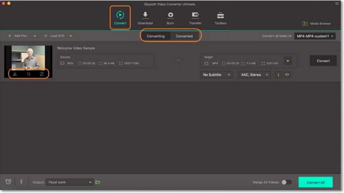This screenshot has width=344, height=193.
Task: Expand the No Subtitle dropdown
Action: (217, 75)
